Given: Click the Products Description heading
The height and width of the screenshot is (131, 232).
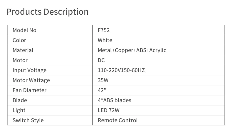Looking at the screenshot, I should (47, 12).
